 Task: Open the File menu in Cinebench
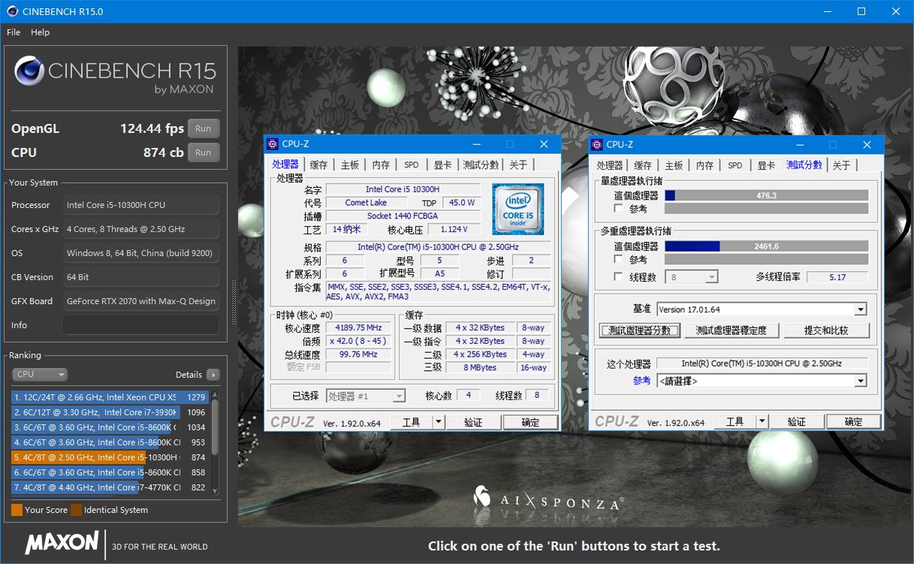point(12,32)
